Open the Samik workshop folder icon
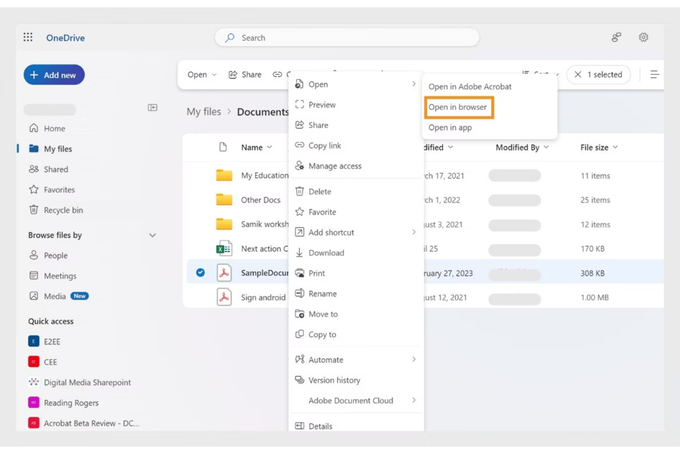Image resolution: width=680 pixels, height=454 pixels. pos(224,224)
